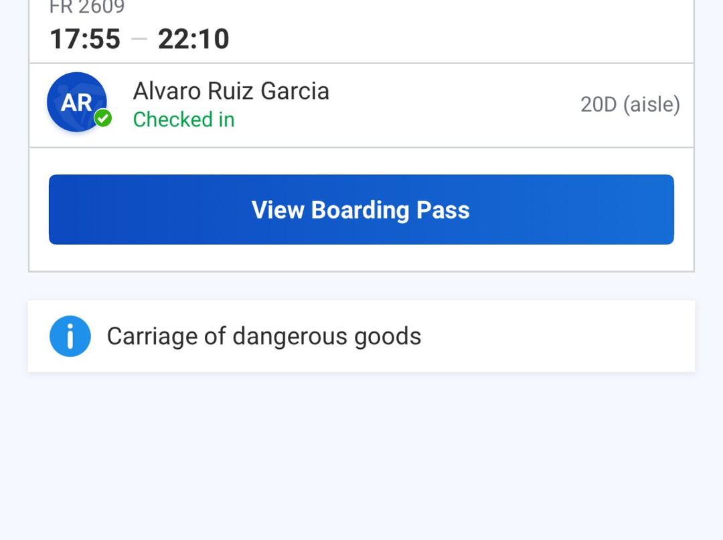723x540 pixels.
Task: Click seat 20D (aisle) label
Action: click(x=629, y=105)
